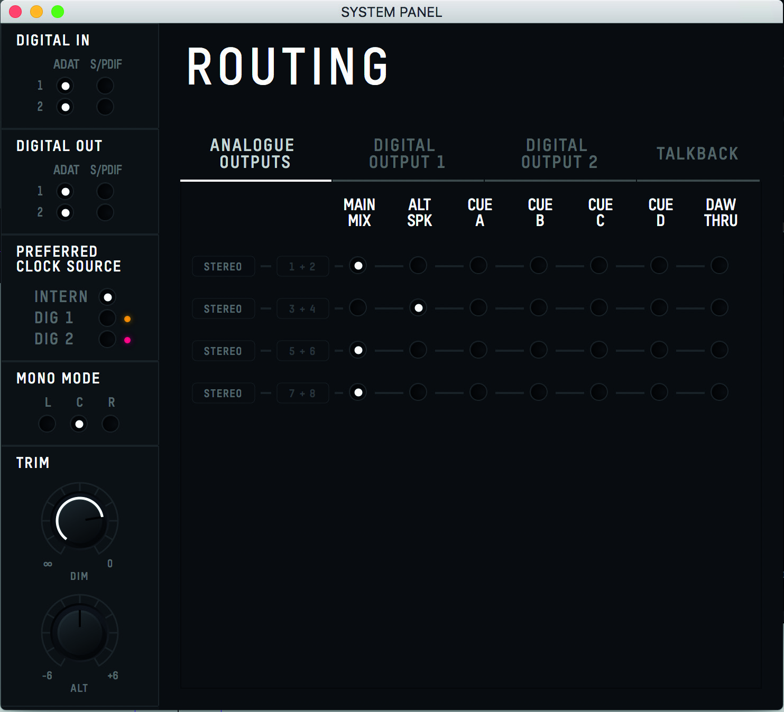Choose DIG 1 as preferred clock source
The height and width of the screenshot is (712, 784).
[107, 318]
